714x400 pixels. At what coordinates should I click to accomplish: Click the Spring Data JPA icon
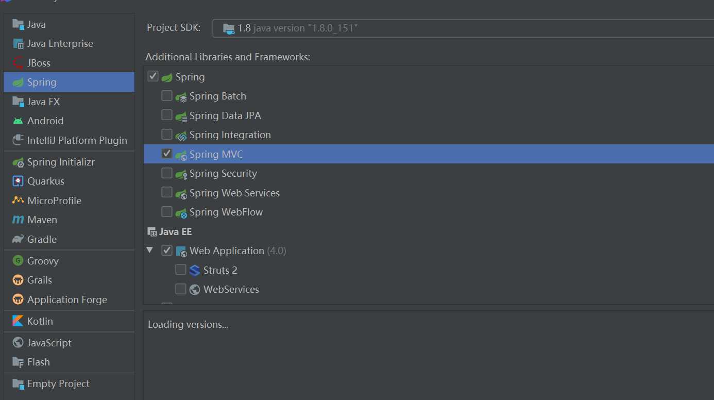click(x=181, y=116)
